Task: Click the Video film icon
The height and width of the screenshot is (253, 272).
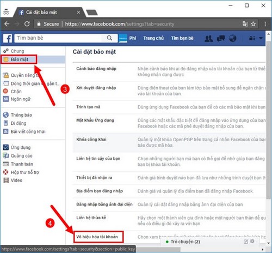Action: tap(6, 180)
